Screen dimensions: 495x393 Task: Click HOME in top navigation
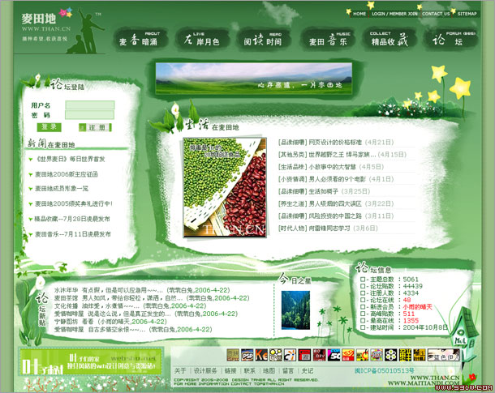tap(359, 14)
